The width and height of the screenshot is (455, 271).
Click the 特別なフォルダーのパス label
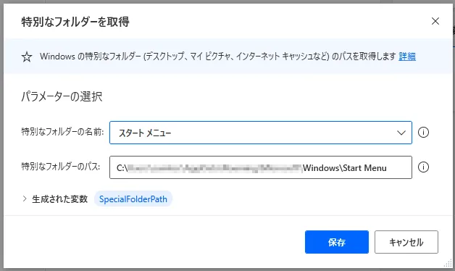[61, 167]
